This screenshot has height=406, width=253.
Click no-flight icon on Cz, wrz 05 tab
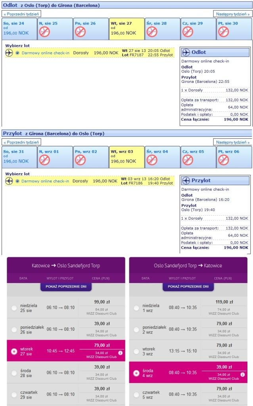[x=188, y=160]
